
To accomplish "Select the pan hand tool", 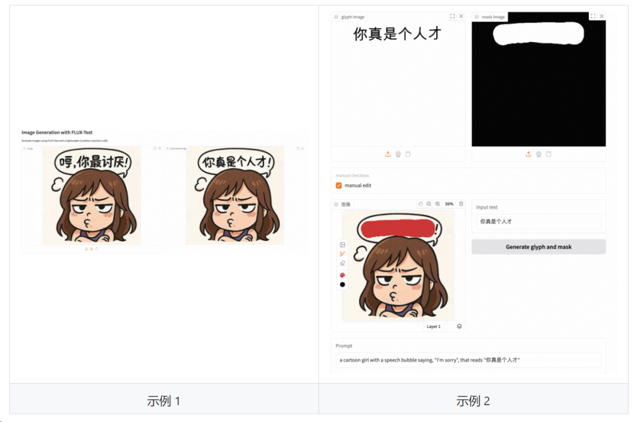I will click(420, 204).
